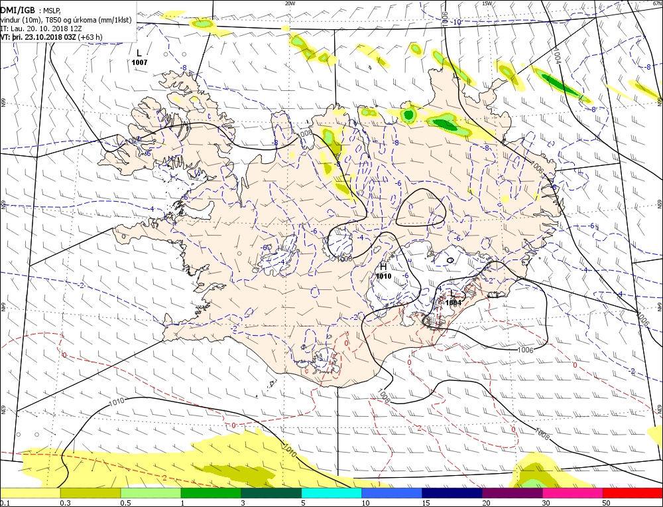This screenshot has width=663, height=507.
Task: Click the '0.3' legend scale value
Action: point(66,503)
